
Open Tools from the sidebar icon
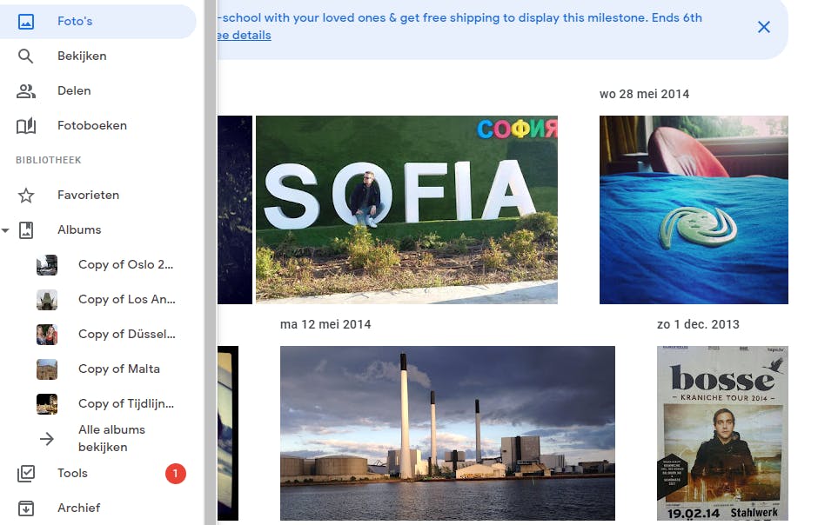coord(27,473)
